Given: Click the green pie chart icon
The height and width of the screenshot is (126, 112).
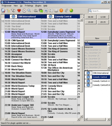Looking at the screenshot, I should 71,11.
